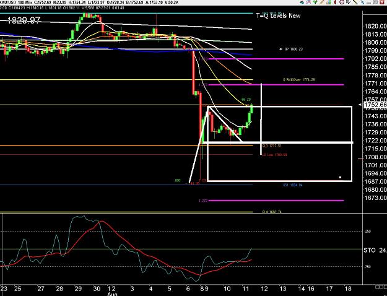Minimize the chart window
The height and width of the screenshot is (296, 387).
coord(369,2)
